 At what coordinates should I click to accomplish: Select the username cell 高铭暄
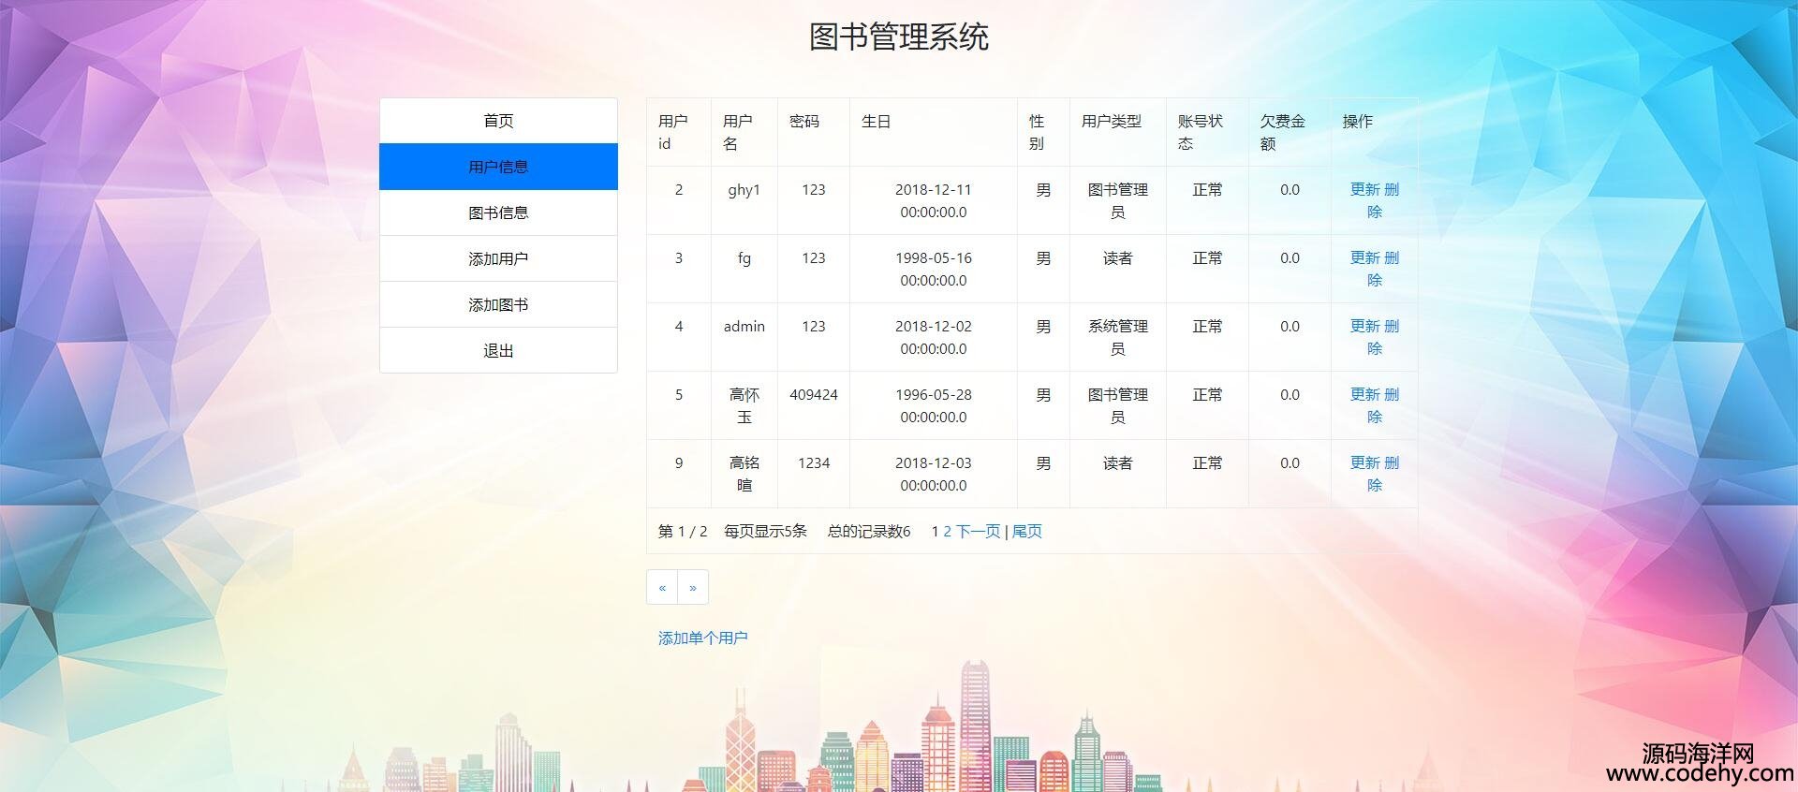click(744, 474)
